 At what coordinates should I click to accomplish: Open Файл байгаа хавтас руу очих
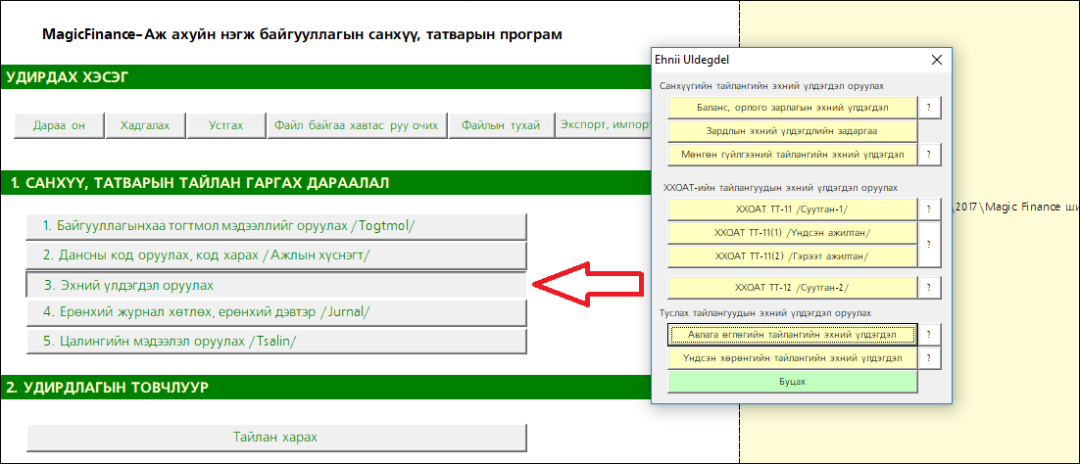click(358, 125)
